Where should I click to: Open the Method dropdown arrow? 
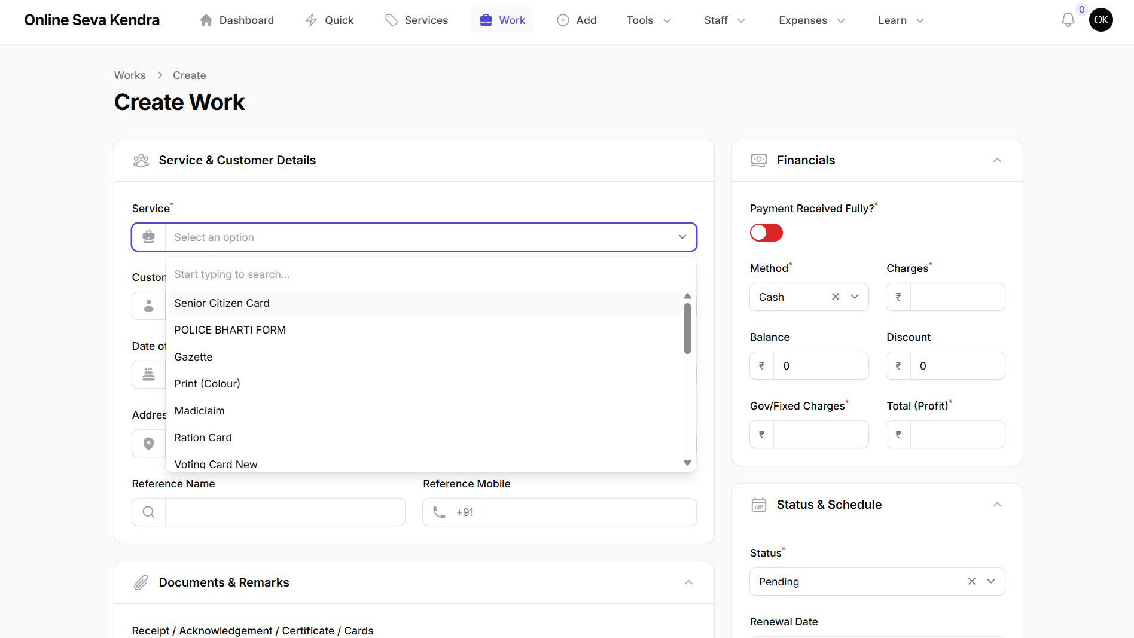(x=855, y=297)
